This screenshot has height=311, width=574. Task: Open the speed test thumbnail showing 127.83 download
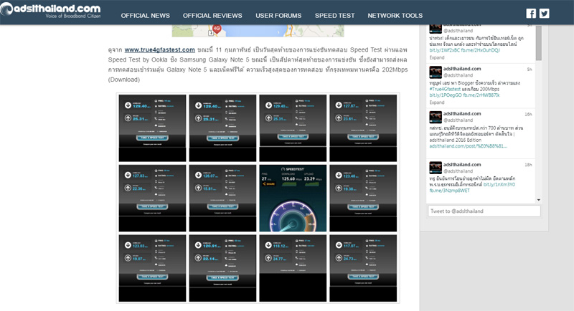152,198
